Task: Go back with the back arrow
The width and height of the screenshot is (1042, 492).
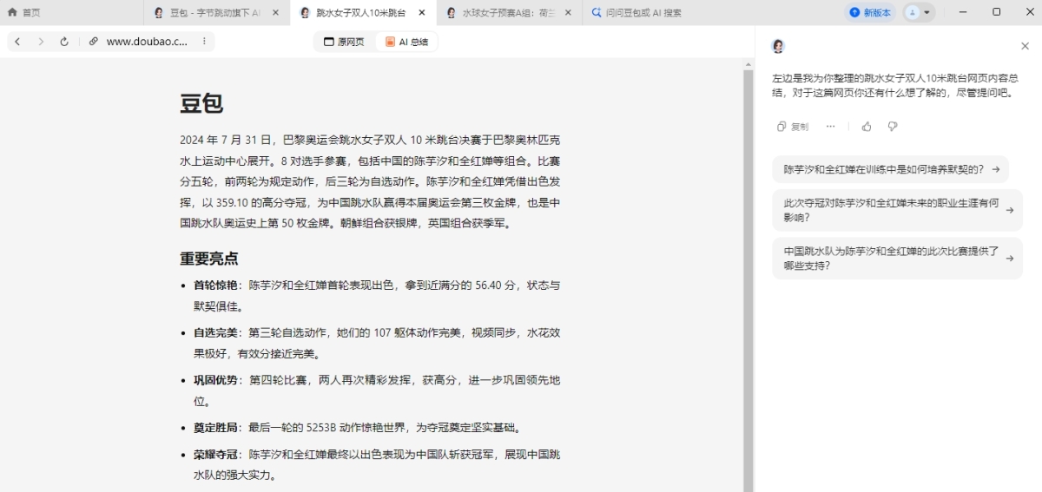Action: [x=17, y=41]
